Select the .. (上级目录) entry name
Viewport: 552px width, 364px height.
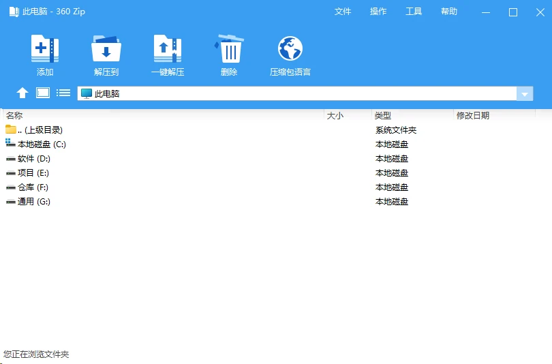(x=40, y=130)
